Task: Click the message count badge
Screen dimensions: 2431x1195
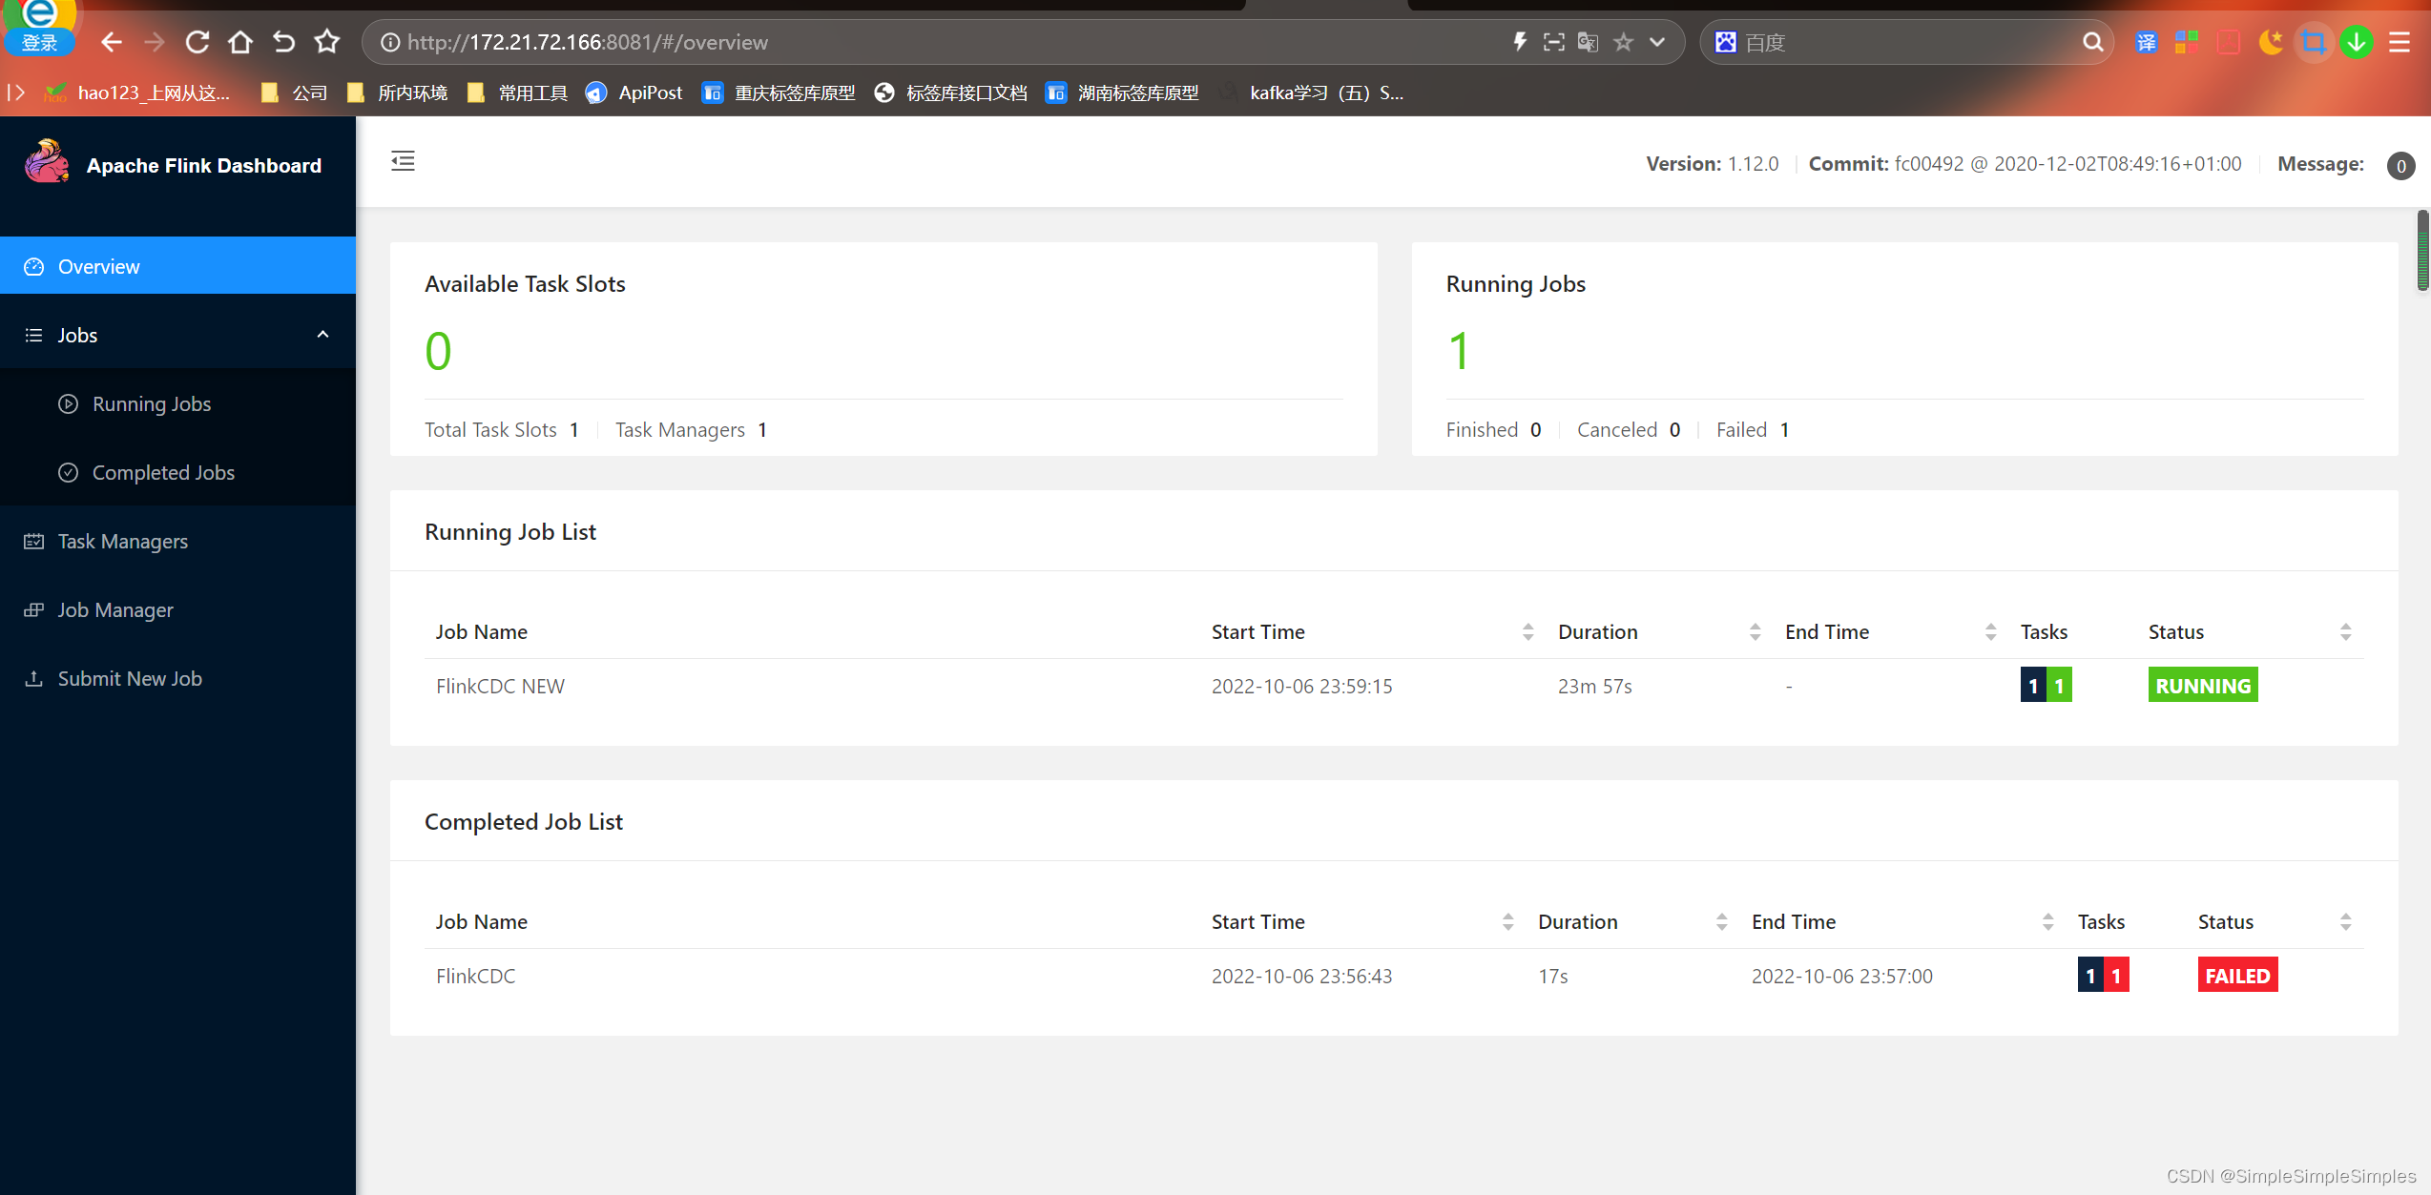Action: (x=2400, y=165)
